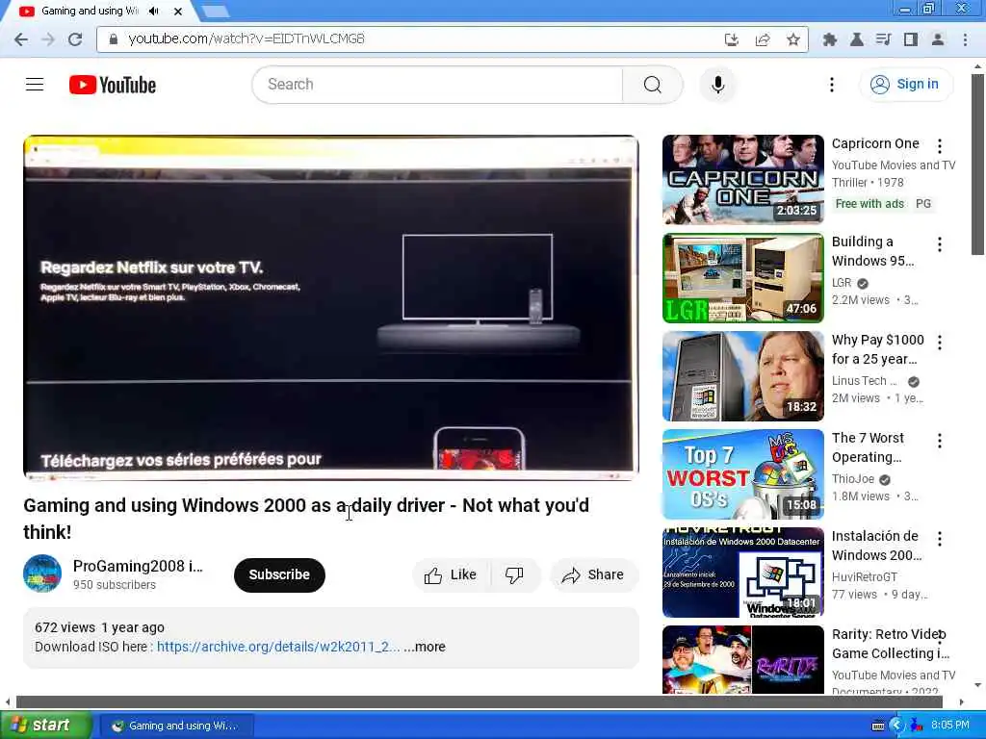The width and height of the screenshot is (986, 739).
Task: Close the Gaming and using Windows tab
Action: [x=178, y=11]
